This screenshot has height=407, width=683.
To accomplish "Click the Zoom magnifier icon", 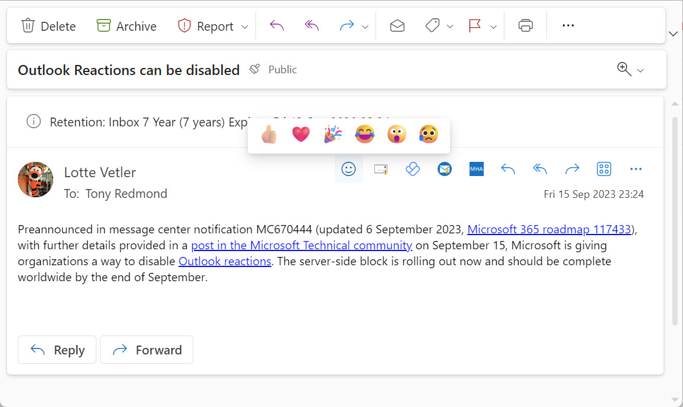I will tap(624, 69).
